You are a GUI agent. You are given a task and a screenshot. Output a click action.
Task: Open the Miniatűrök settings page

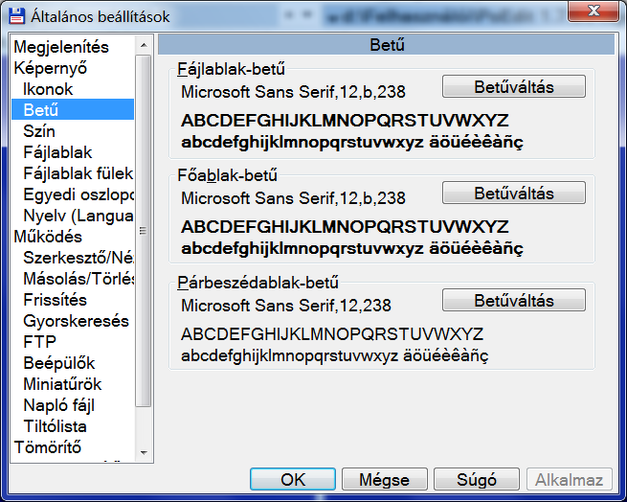62,384
